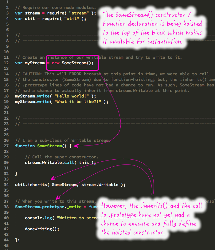215x250 pixels.
Task: Click 'When you write to this stream' comment
Action: click(x=56, y=201)
